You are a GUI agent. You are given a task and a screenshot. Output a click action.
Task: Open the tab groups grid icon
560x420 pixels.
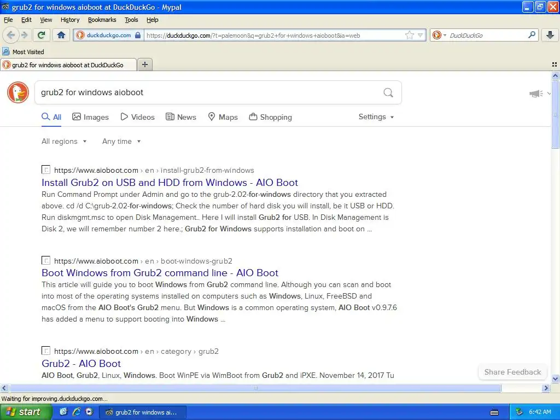click(555, 65)
